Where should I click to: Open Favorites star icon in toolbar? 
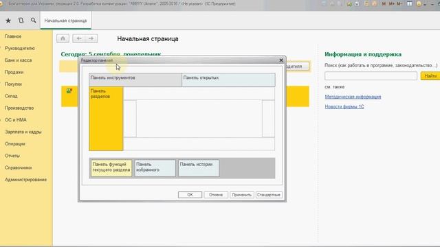pos(8,21)
